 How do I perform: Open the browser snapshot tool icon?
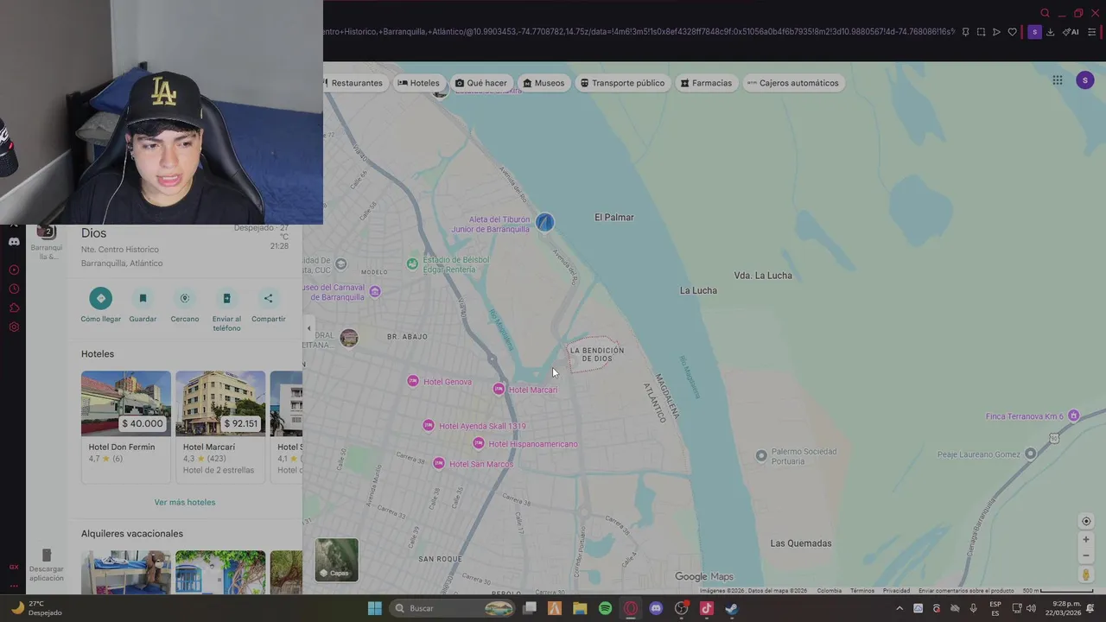click(x=981, y=32)
